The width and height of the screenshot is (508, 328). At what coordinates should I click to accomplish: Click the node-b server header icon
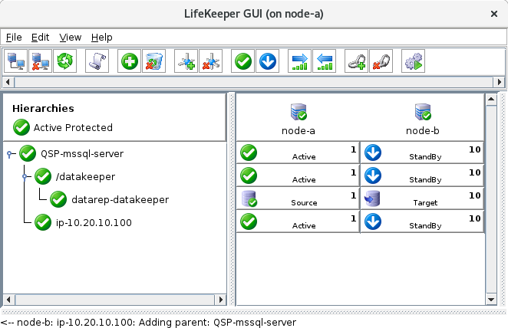point(422,114)
